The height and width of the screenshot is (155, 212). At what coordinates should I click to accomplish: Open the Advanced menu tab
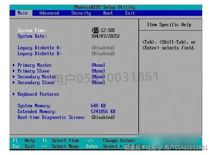49,13
